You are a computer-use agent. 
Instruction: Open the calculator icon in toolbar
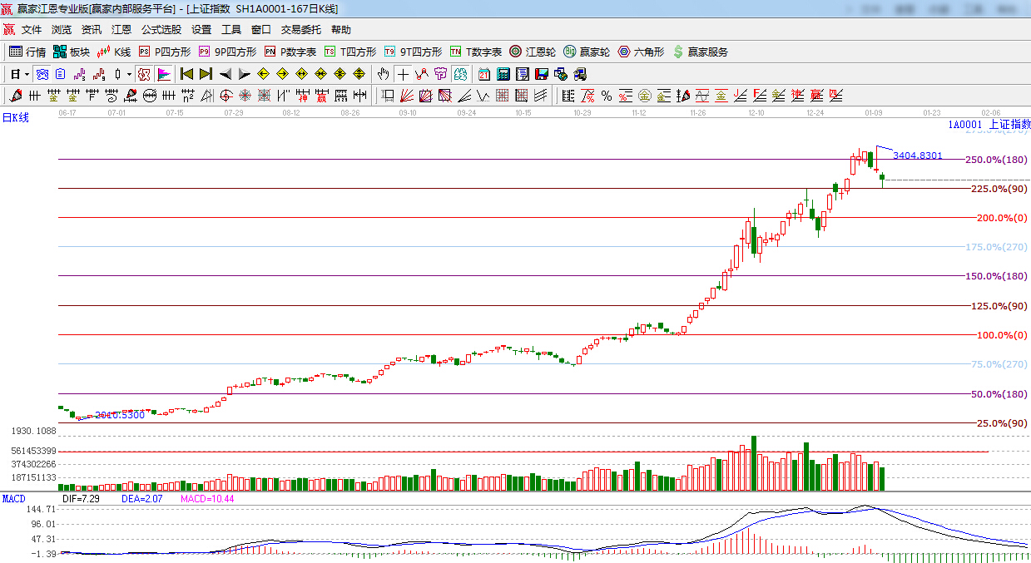[x=503, y=74]
